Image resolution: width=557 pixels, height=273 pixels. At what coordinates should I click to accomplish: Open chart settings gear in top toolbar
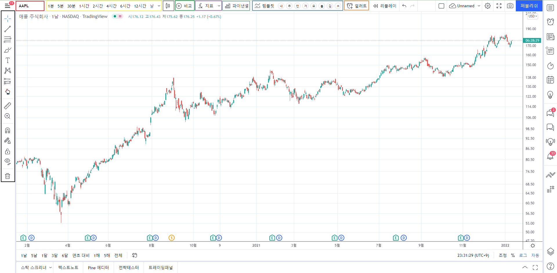(x=488, y=6)
